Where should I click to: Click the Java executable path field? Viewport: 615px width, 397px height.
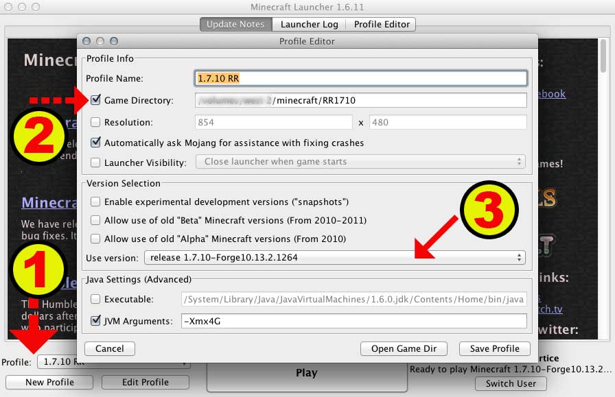tap(353, 299)
